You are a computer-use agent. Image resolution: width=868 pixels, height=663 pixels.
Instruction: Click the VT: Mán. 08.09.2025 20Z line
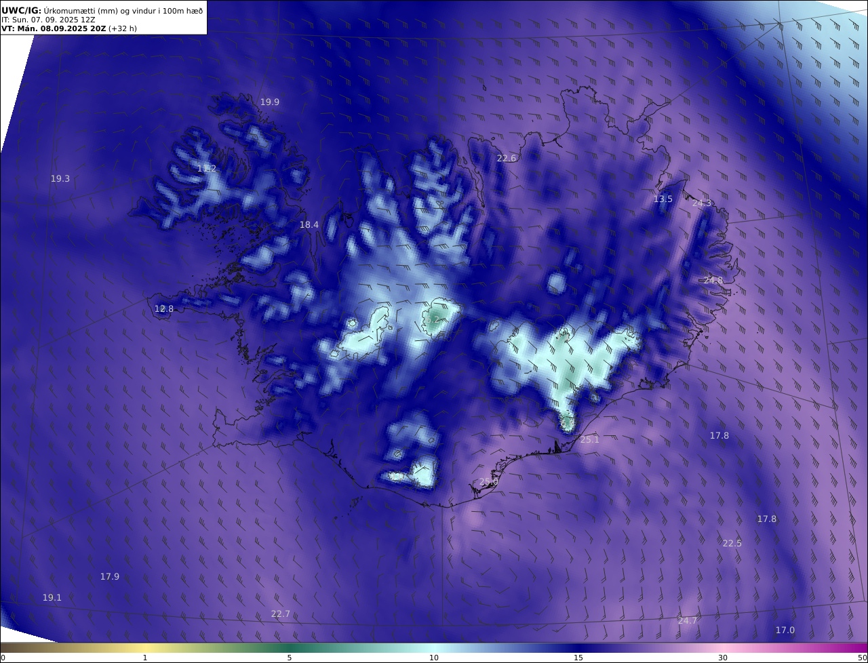[68, 28]
